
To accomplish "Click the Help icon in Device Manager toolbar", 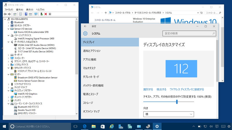I will [26, 14].
